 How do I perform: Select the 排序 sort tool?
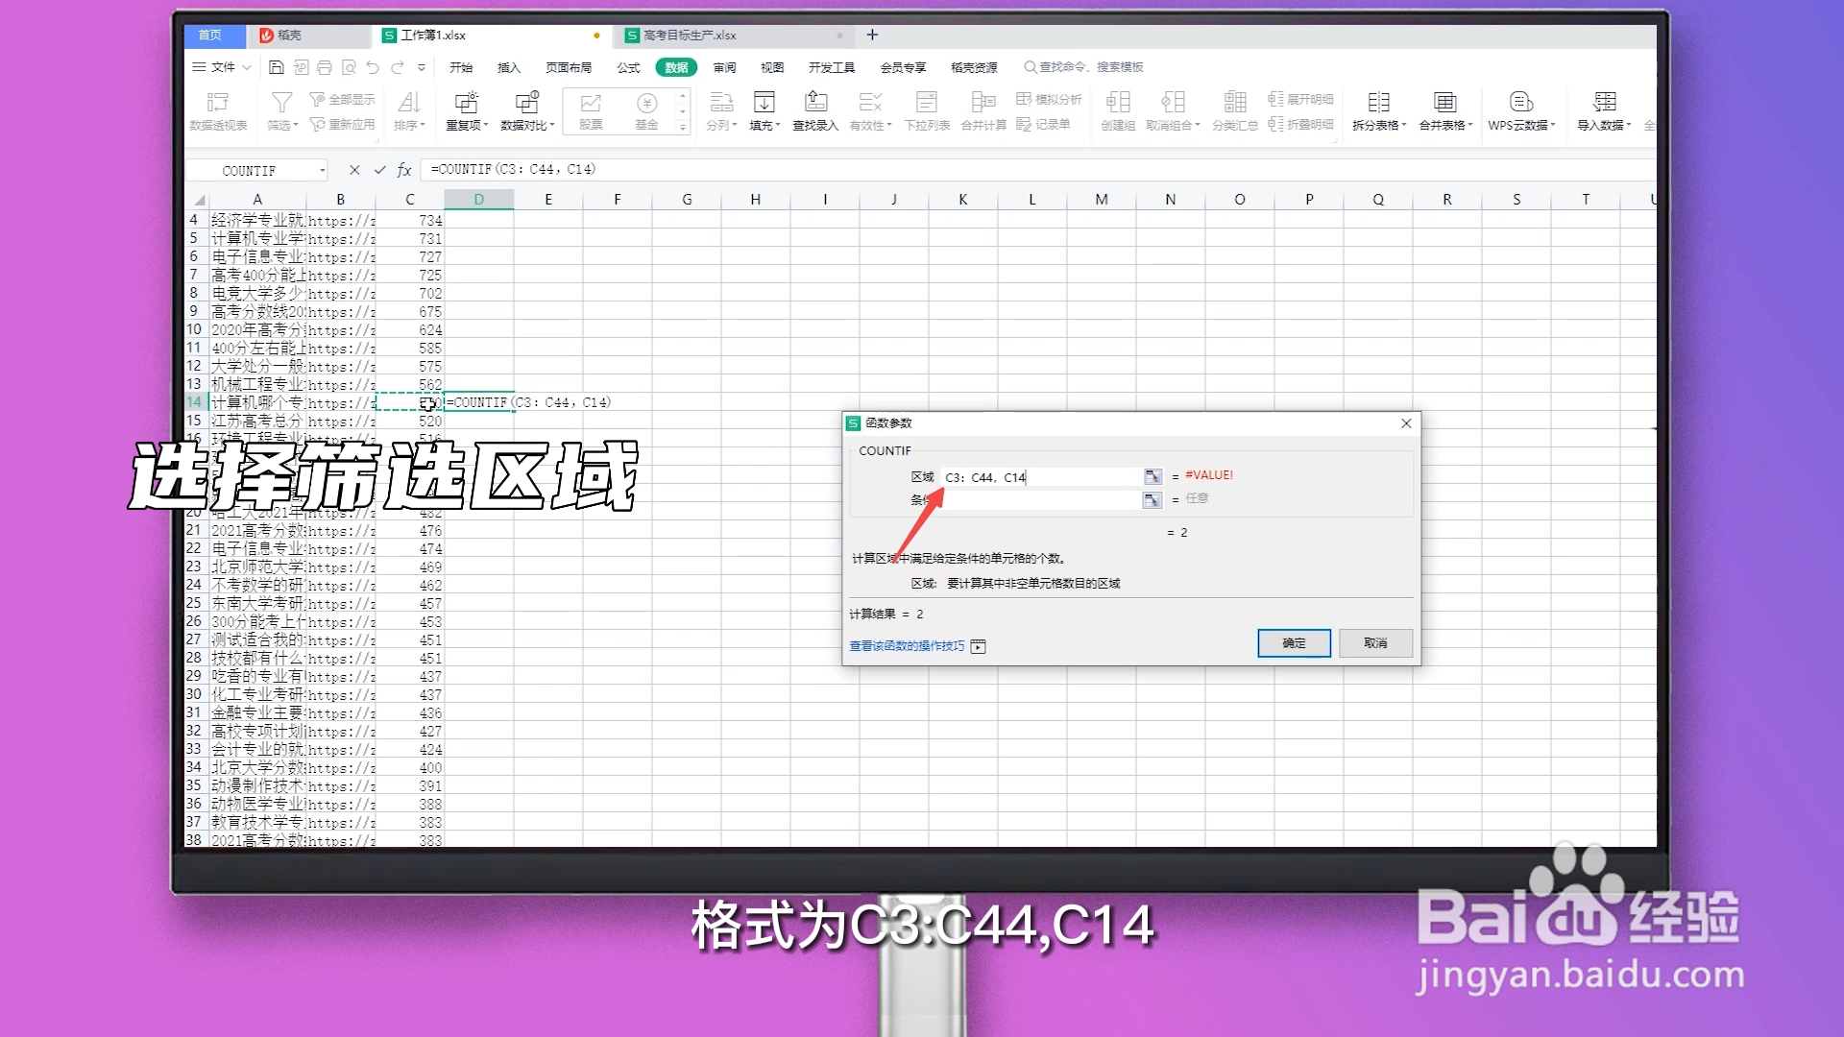click(407, 108)
